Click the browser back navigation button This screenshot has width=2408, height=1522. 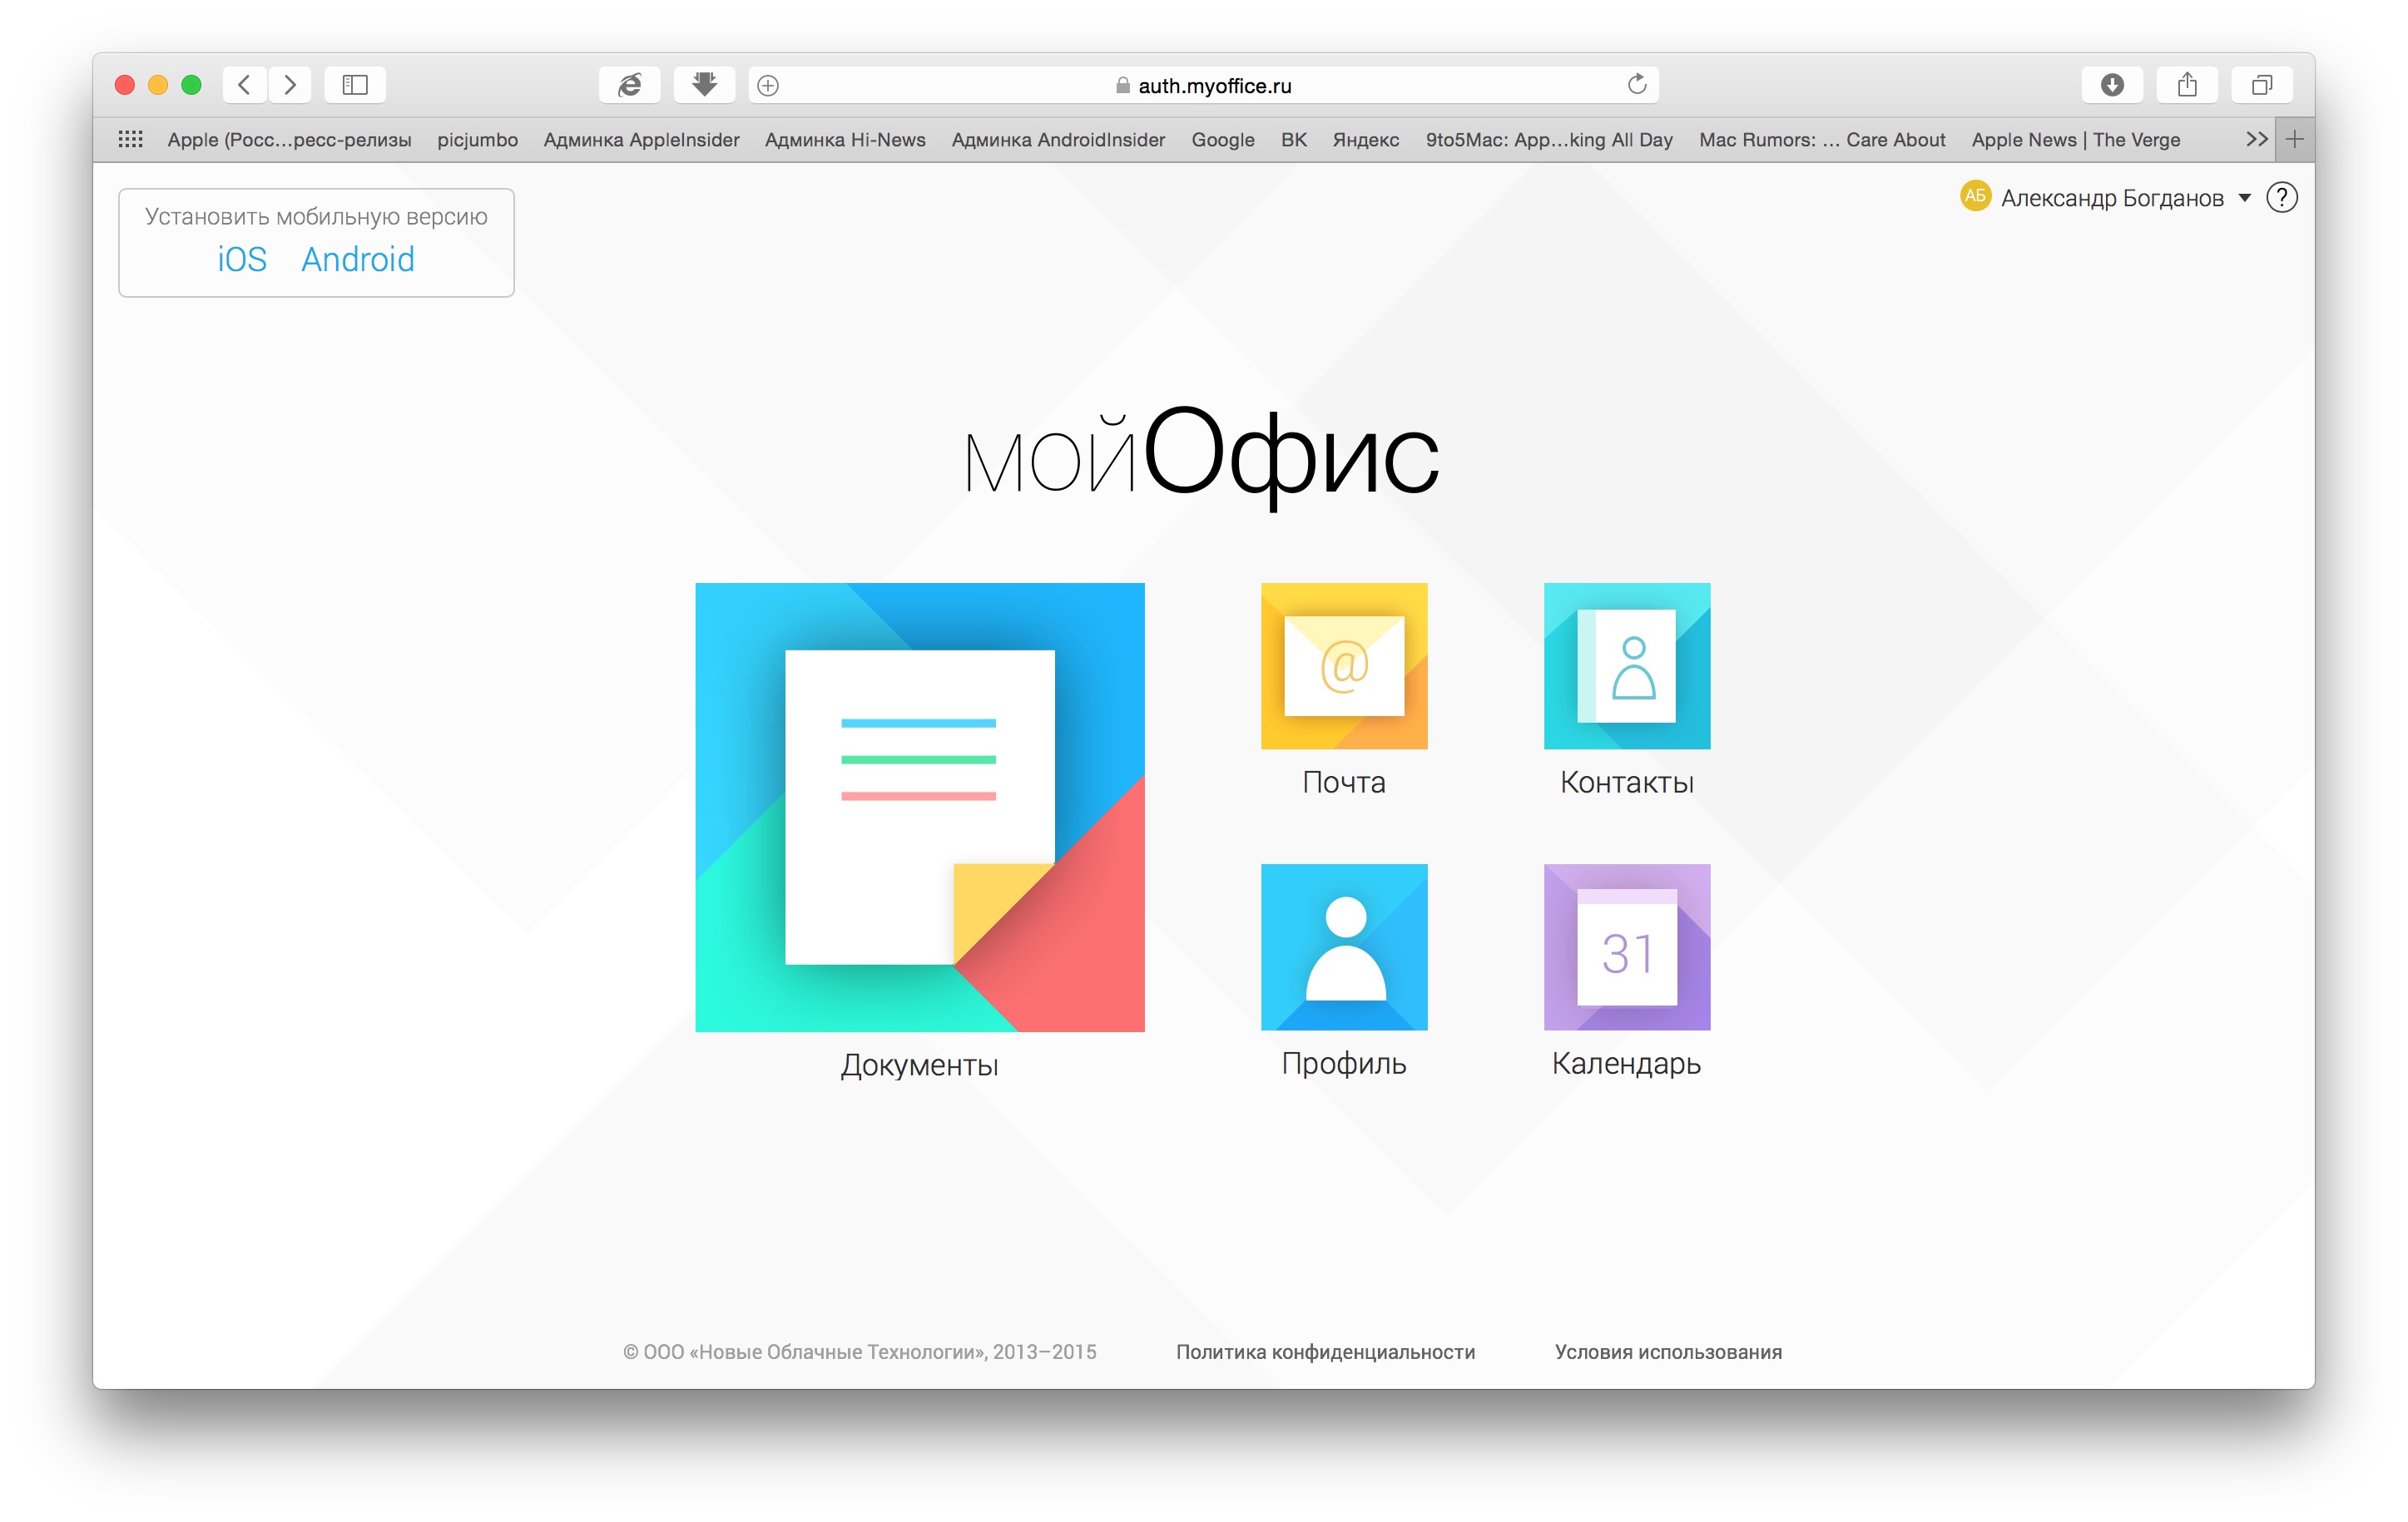click(x=245, y=84)
